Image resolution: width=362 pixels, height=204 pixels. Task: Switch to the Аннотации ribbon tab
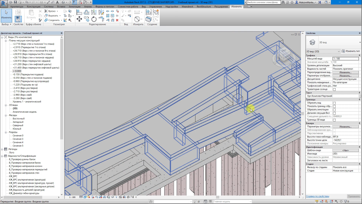[75, 7]
